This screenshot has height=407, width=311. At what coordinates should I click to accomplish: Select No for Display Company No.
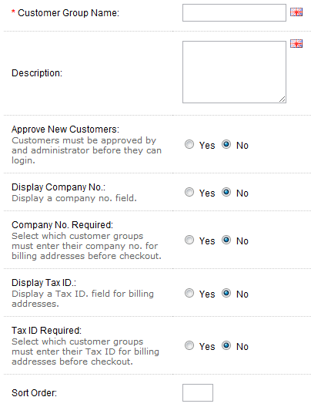(226, 192)
